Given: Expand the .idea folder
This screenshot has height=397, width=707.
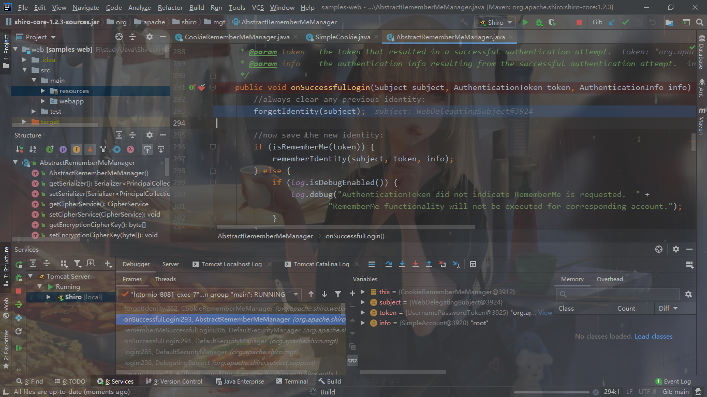Looking at the screenshot, I should point(24,60).
